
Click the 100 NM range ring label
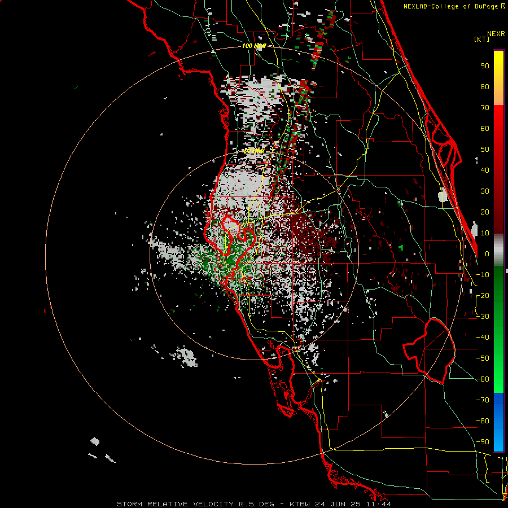(254, 46)
